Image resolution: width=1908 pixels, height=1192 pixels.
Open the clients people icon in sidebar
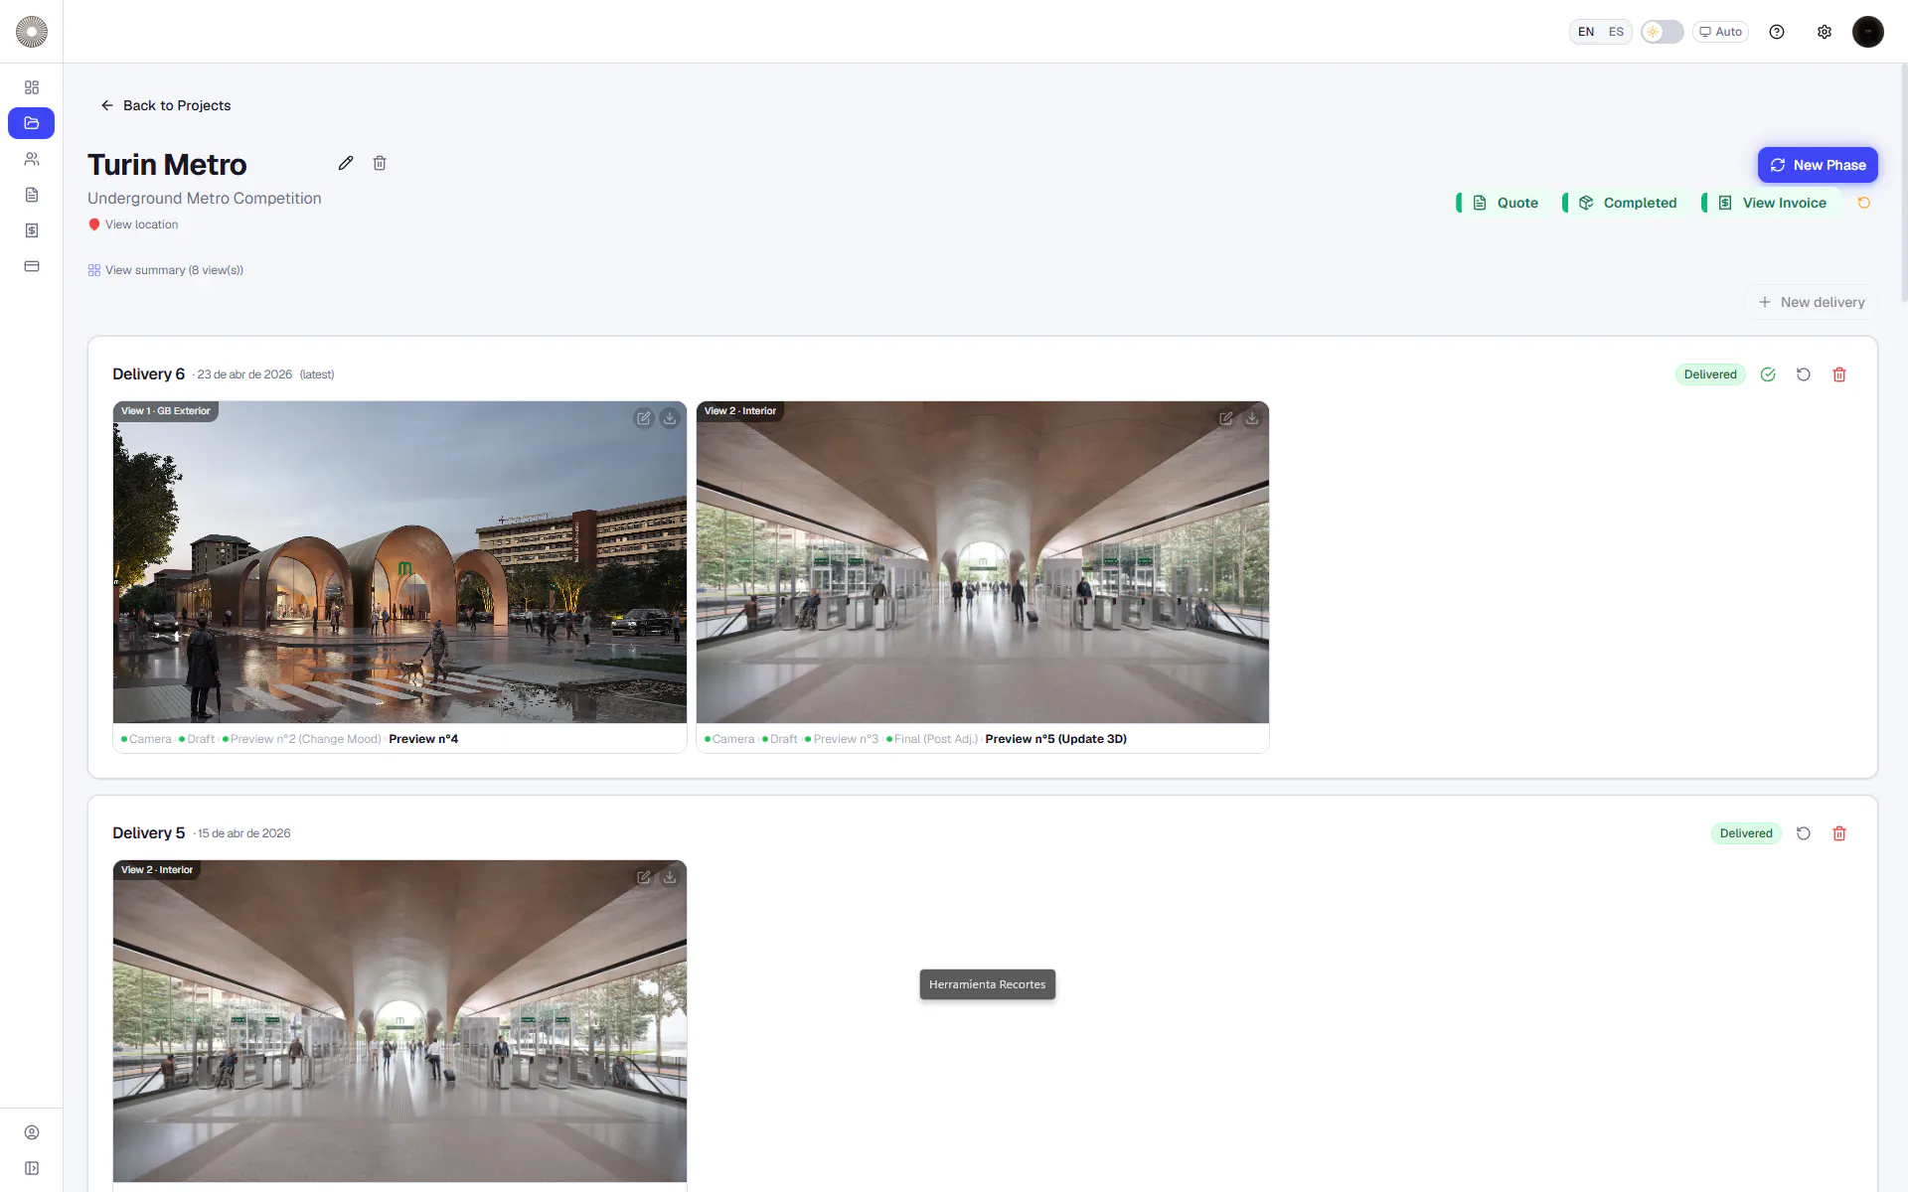click(x=32, y=159)
